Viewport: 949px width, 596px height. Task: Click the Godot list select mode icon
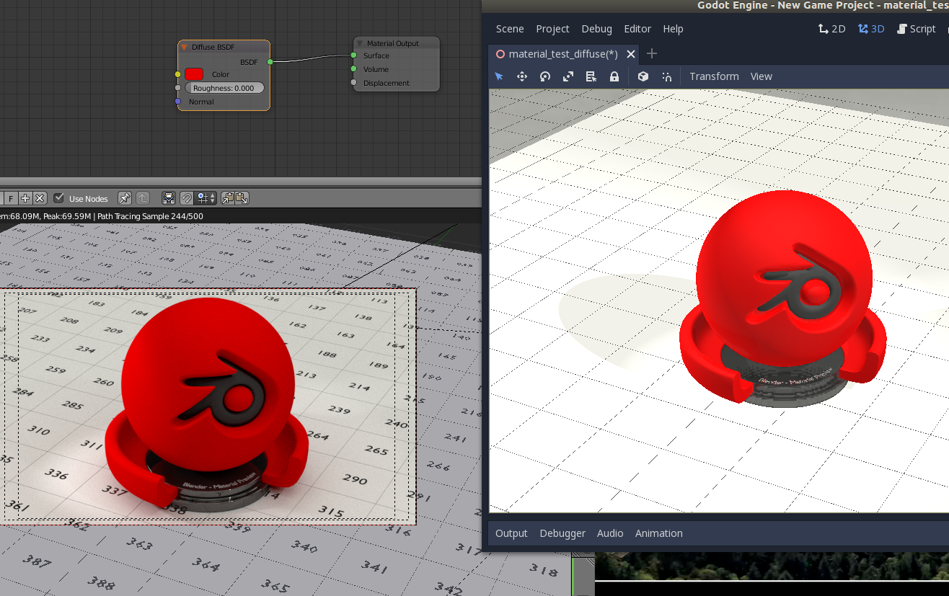coord(591,76)
